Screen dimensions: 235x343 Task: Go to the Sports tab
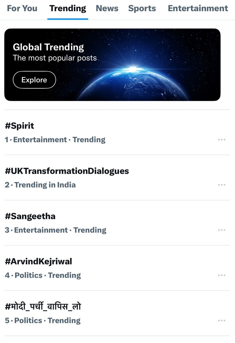pos(142,9)
